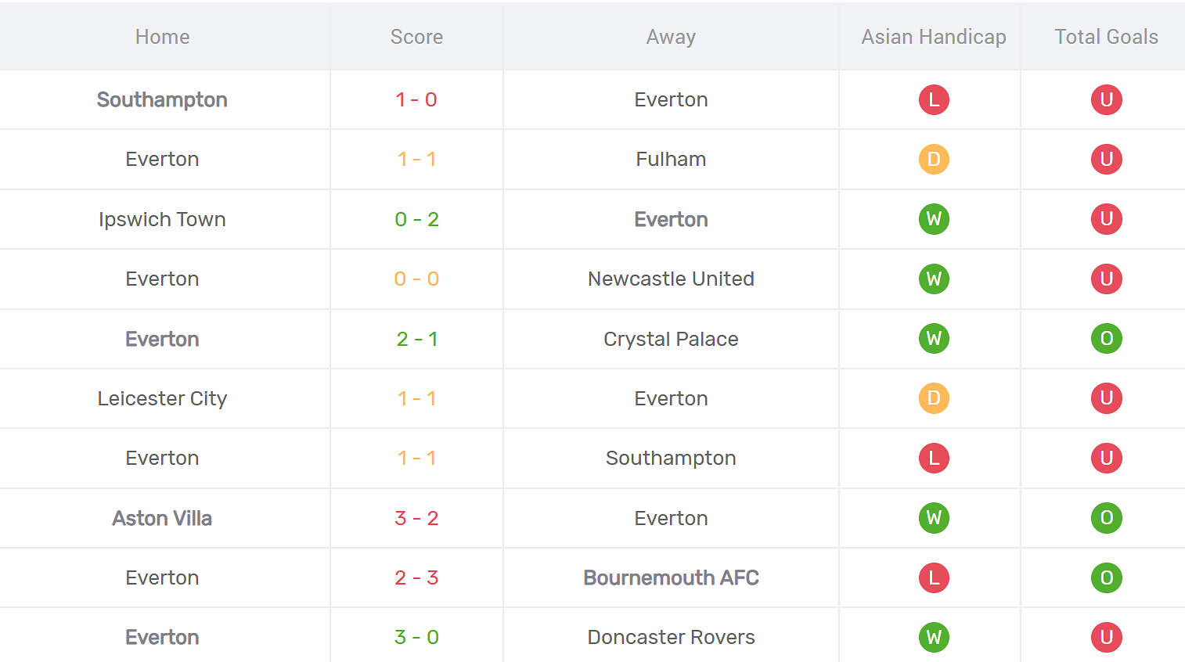Viewport: 1185px width, 662px height.
Task: Click the orange D badge in the Leicester City row
Action: (934, 398)
